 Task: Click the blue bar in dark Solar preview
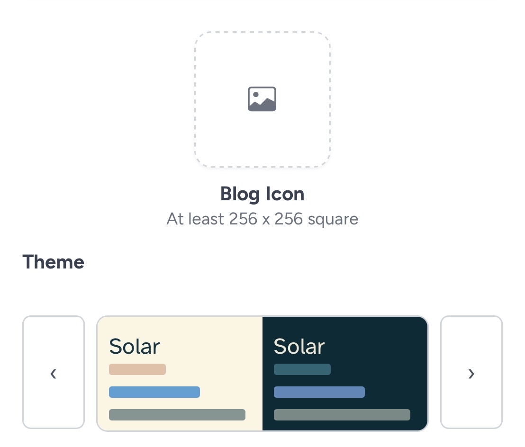[319, 392]
